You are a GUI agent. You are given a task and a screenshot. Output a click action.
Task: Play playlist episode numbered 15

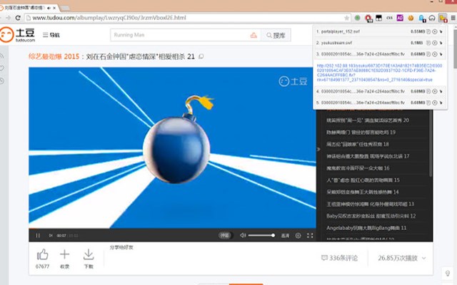click(363, 180)
